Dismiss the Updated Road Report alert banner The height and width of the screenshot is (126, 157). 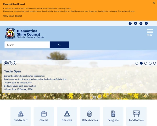[x=154, y=3]
